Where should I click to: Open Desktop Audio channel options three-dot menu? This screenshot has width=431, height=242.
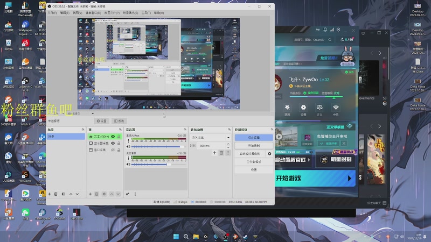click(128, 158)
